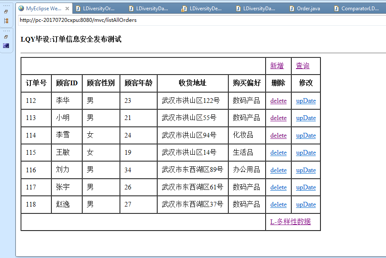Open the L-多样性数据 link
The height and width of the screenshot is (258, 386).
point(290,222)
